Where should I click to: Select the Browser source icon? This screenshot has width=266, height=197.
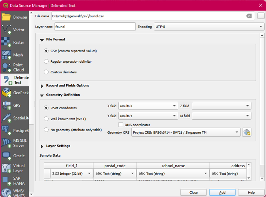[6, 17]
